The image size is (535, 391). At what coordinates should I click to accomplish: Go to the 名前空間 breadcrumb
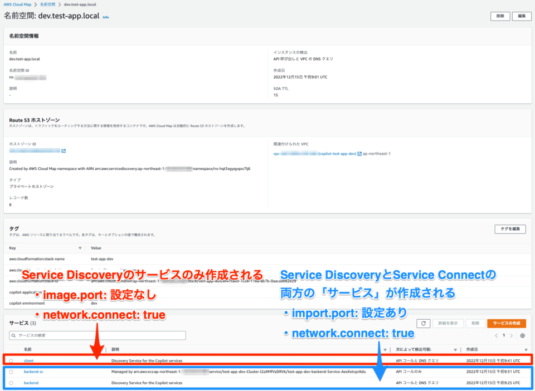47,4
